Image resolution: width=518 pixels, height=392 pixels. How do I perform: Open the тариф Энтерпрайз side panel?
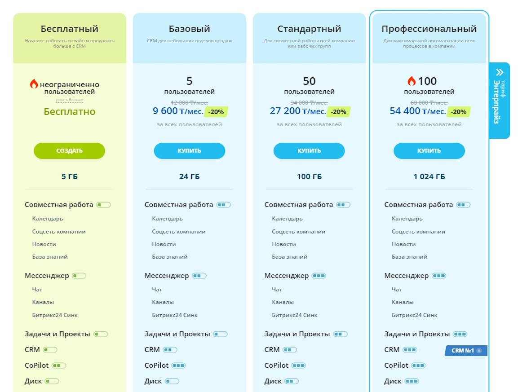click(x=499, y=101)
